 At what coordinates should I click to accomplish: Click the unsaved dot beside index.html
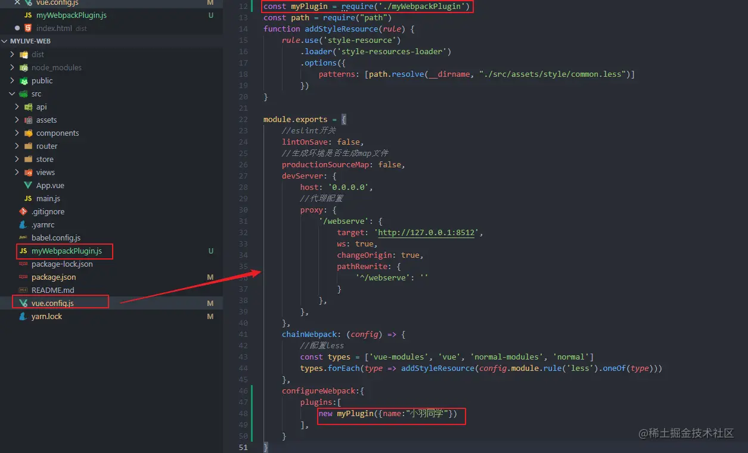pyautogui.click(x=17, y=28)
